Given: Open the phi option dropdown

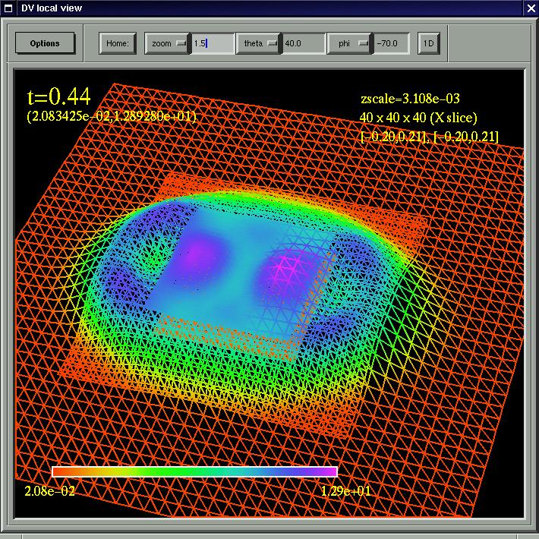Looking at the screenshot, I should point(350,43).
